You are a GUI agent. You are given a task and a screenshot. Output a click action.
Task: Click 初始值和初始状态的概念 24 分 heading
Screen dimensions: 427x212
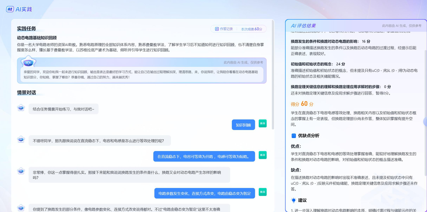click(x=318, y=64)
